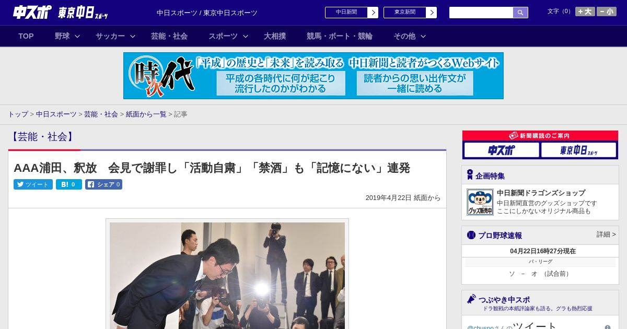Share article with Facebook シェア button
The image size is (627, 329).
pyautogui.click(x=103, y=184)
